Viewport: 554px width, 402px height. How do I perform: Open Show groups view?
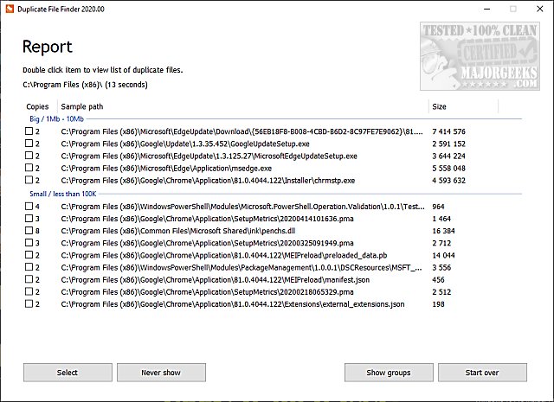click(x=388, y=373)
